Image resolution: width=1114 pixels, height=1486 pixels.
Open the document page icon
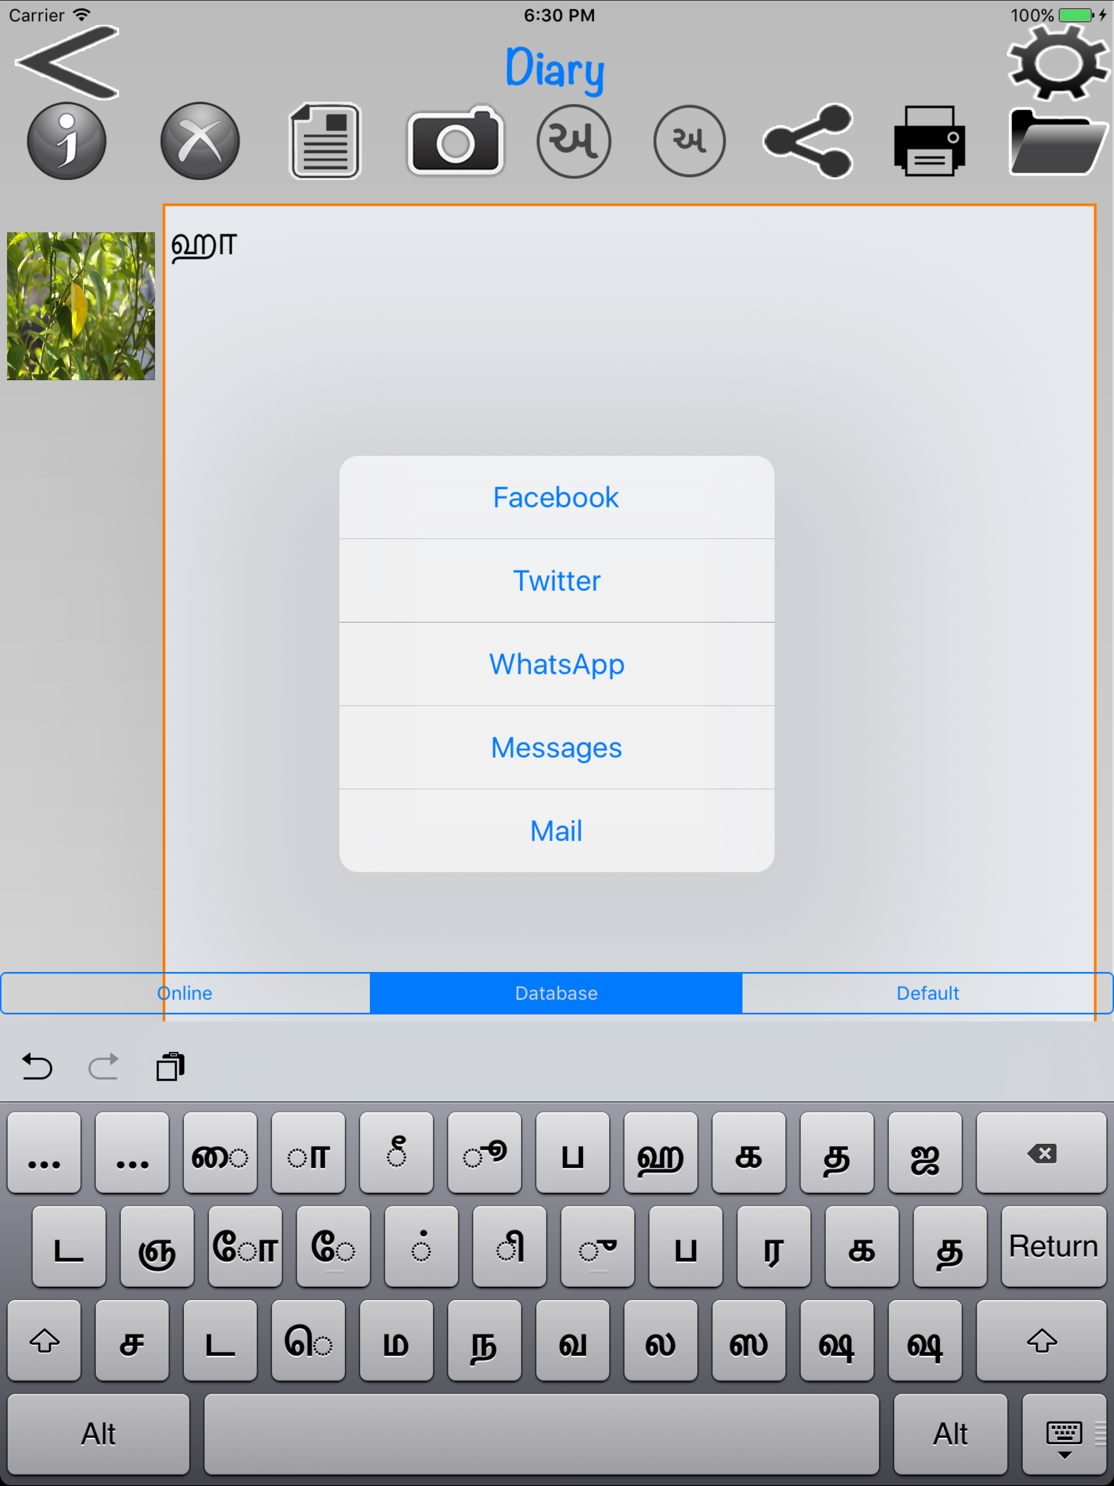pyautogui.click(x=325, y=141)
